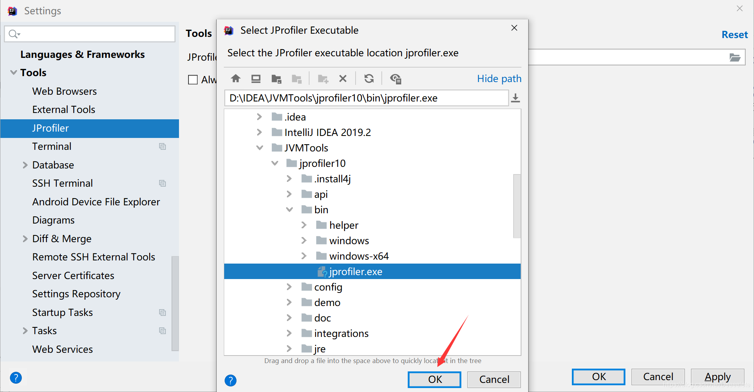Open path history download-arrow icon
Screen dimensions: 754x392
[x=515, y=98]
